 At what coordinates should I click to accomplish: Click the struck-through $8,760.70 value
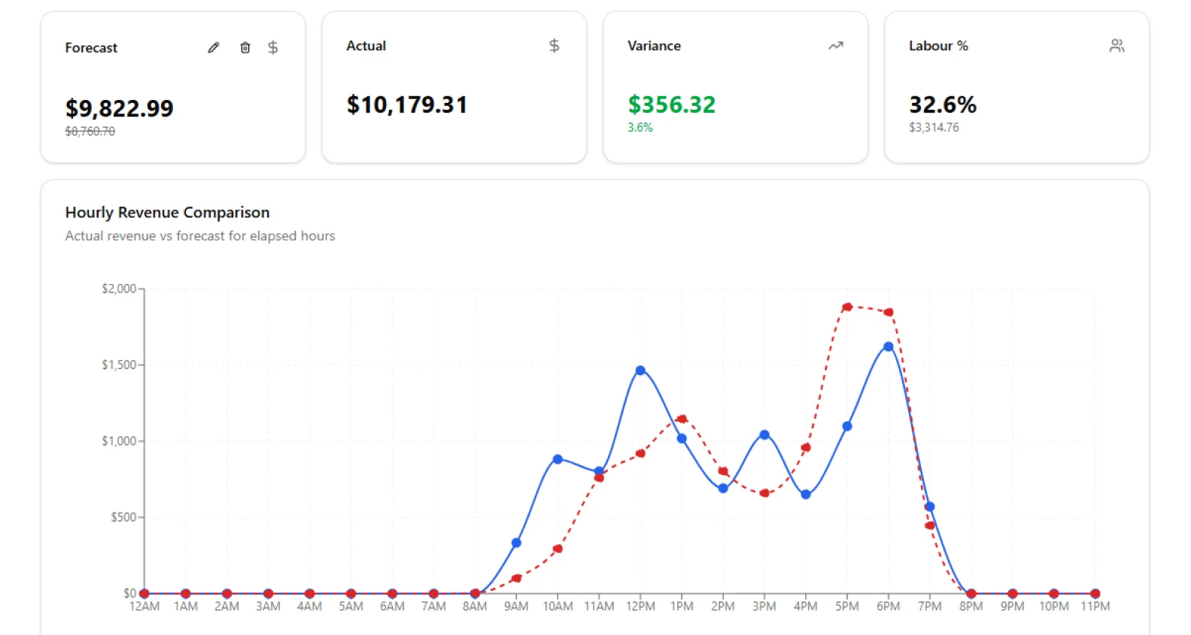coord(90,131)
